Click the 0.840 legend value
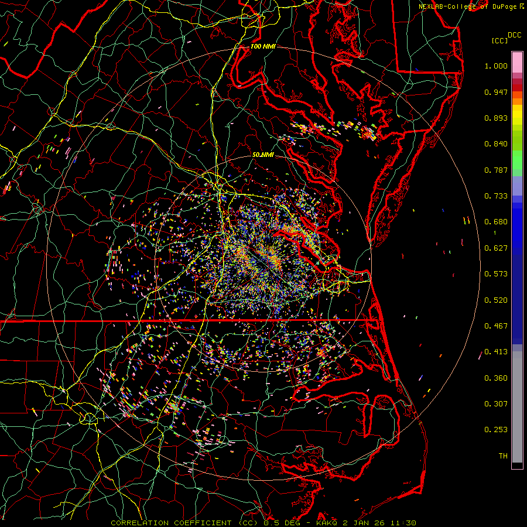This screenshot has width=527, height=527. click(496, 144)
